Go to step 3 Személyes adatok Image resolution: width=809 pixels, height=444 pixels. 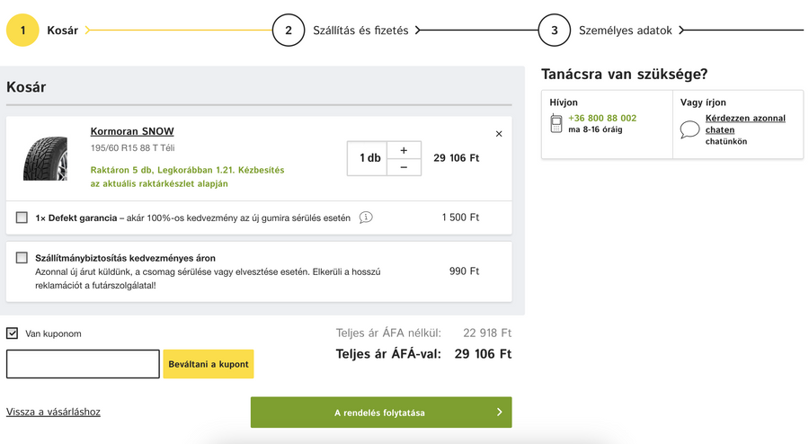(555, 31)
